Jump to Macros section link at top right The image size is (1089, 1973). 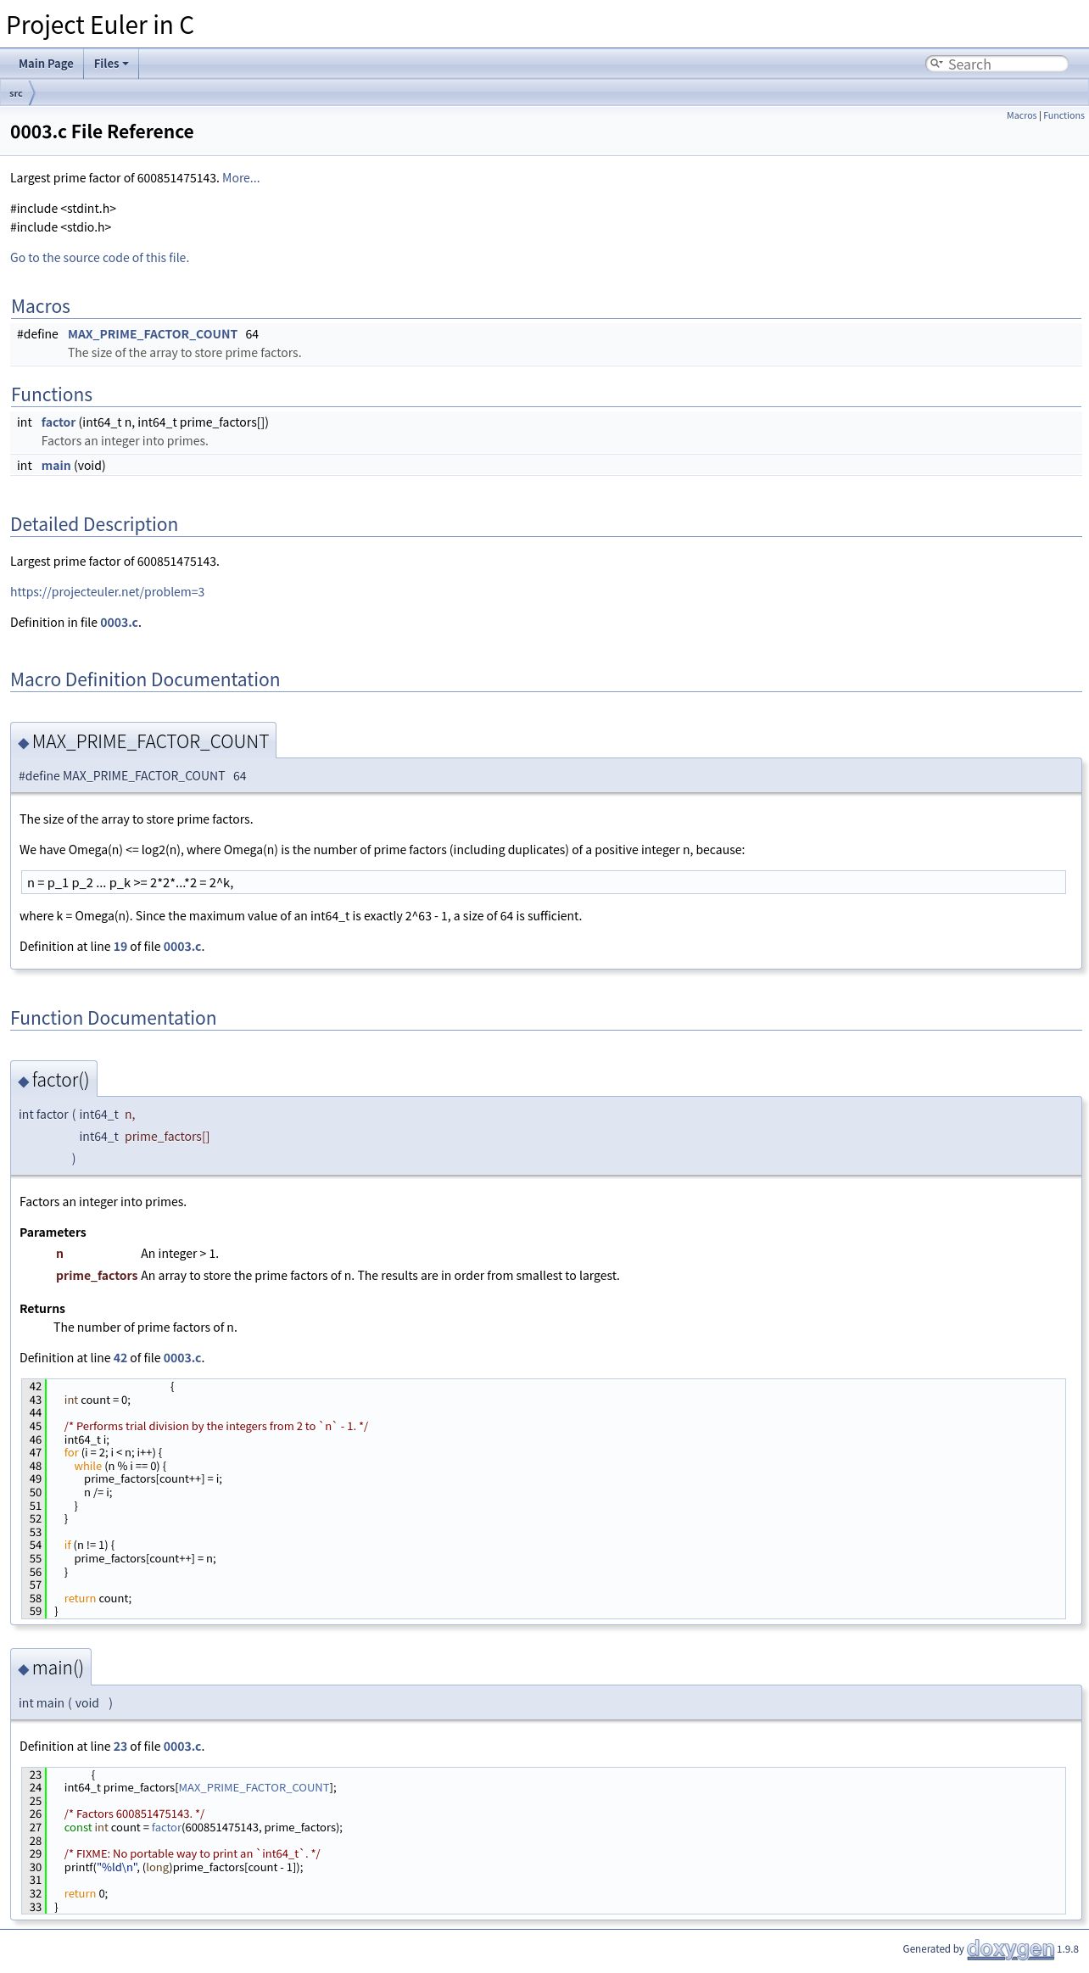[x=1021, y=115]
